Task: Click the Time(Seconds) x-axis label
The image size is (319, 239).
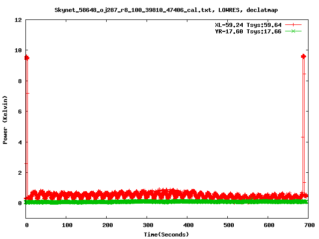Action: 166,235
